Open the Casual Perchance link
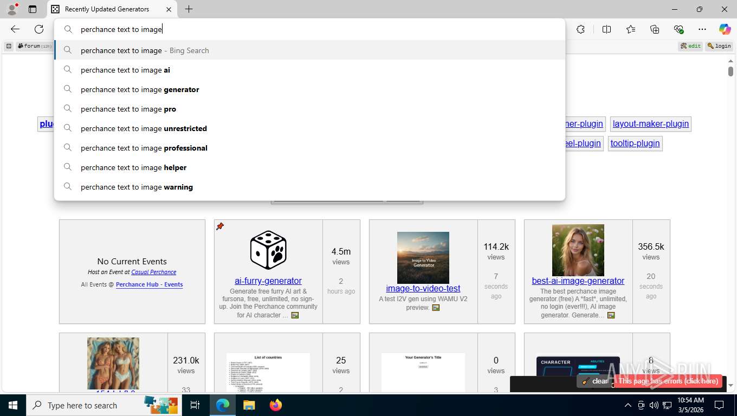 pos(153,272)
